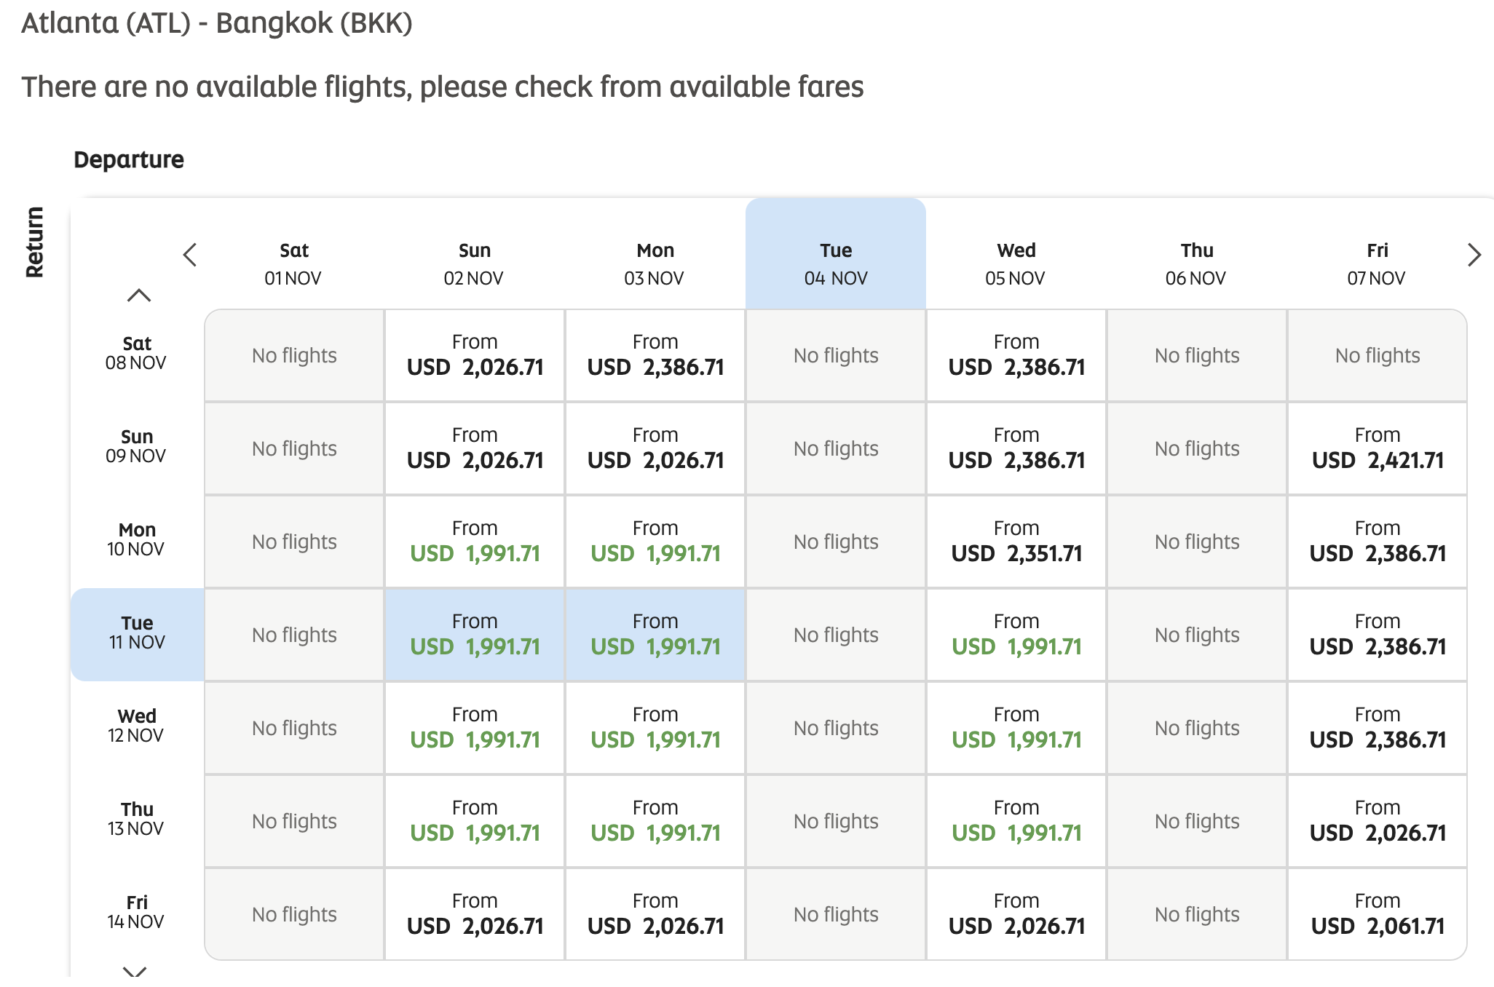Select Sat 08 NOV return row header
This screenshot has height=987, width=1494.
coord(137,354)
